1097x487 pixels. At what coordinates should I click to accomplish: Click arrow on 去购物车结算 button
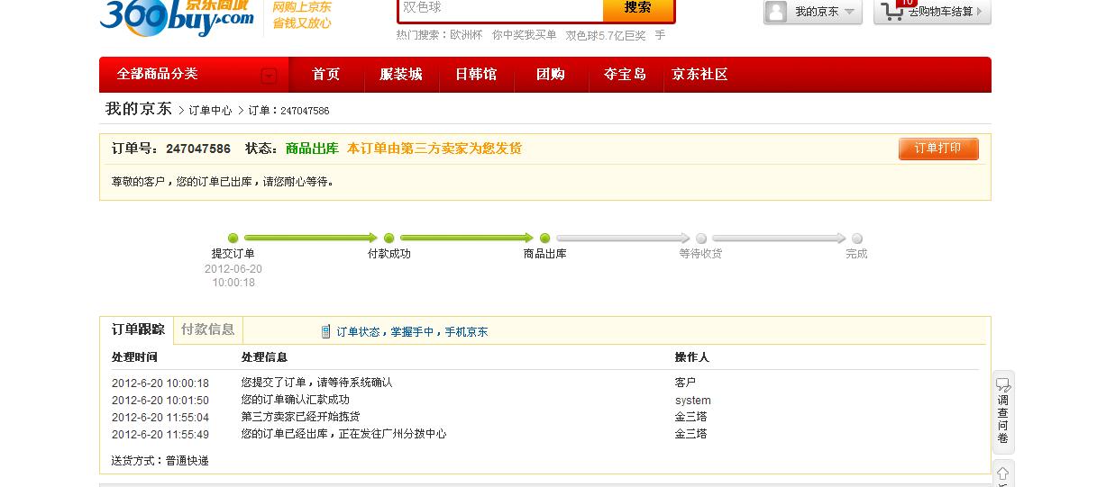tap(980, 13)
